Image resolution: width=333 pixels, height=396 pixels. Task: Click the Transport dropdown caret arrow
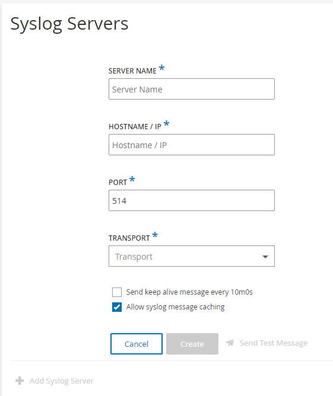coord(265,257)
